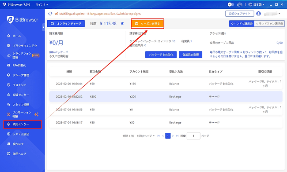Open グループ管理 in sidebar

[x=21, y=75]
